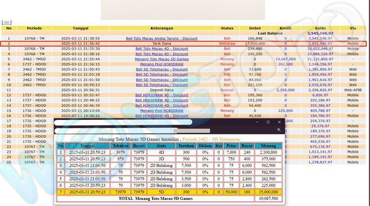
Task: Open Beli Toto Macau 4D link at 21:28:16
Action: (x=161, y=54)
